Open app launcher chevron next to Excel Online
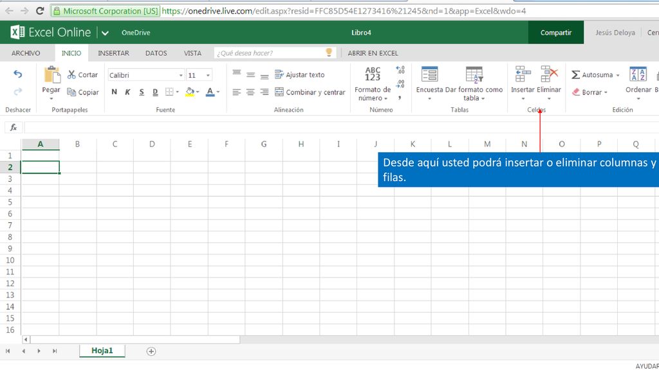 click(105, 33)
